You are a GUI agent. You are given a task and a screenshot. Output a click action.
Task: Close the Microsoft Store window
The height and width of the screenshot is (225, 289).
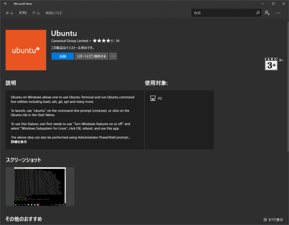point(284,4)
